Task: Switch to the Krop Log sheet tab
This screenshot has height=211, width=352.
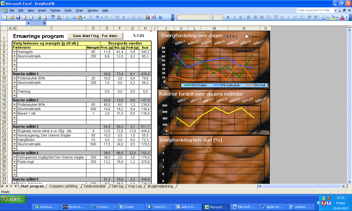Action: (135, 186)
